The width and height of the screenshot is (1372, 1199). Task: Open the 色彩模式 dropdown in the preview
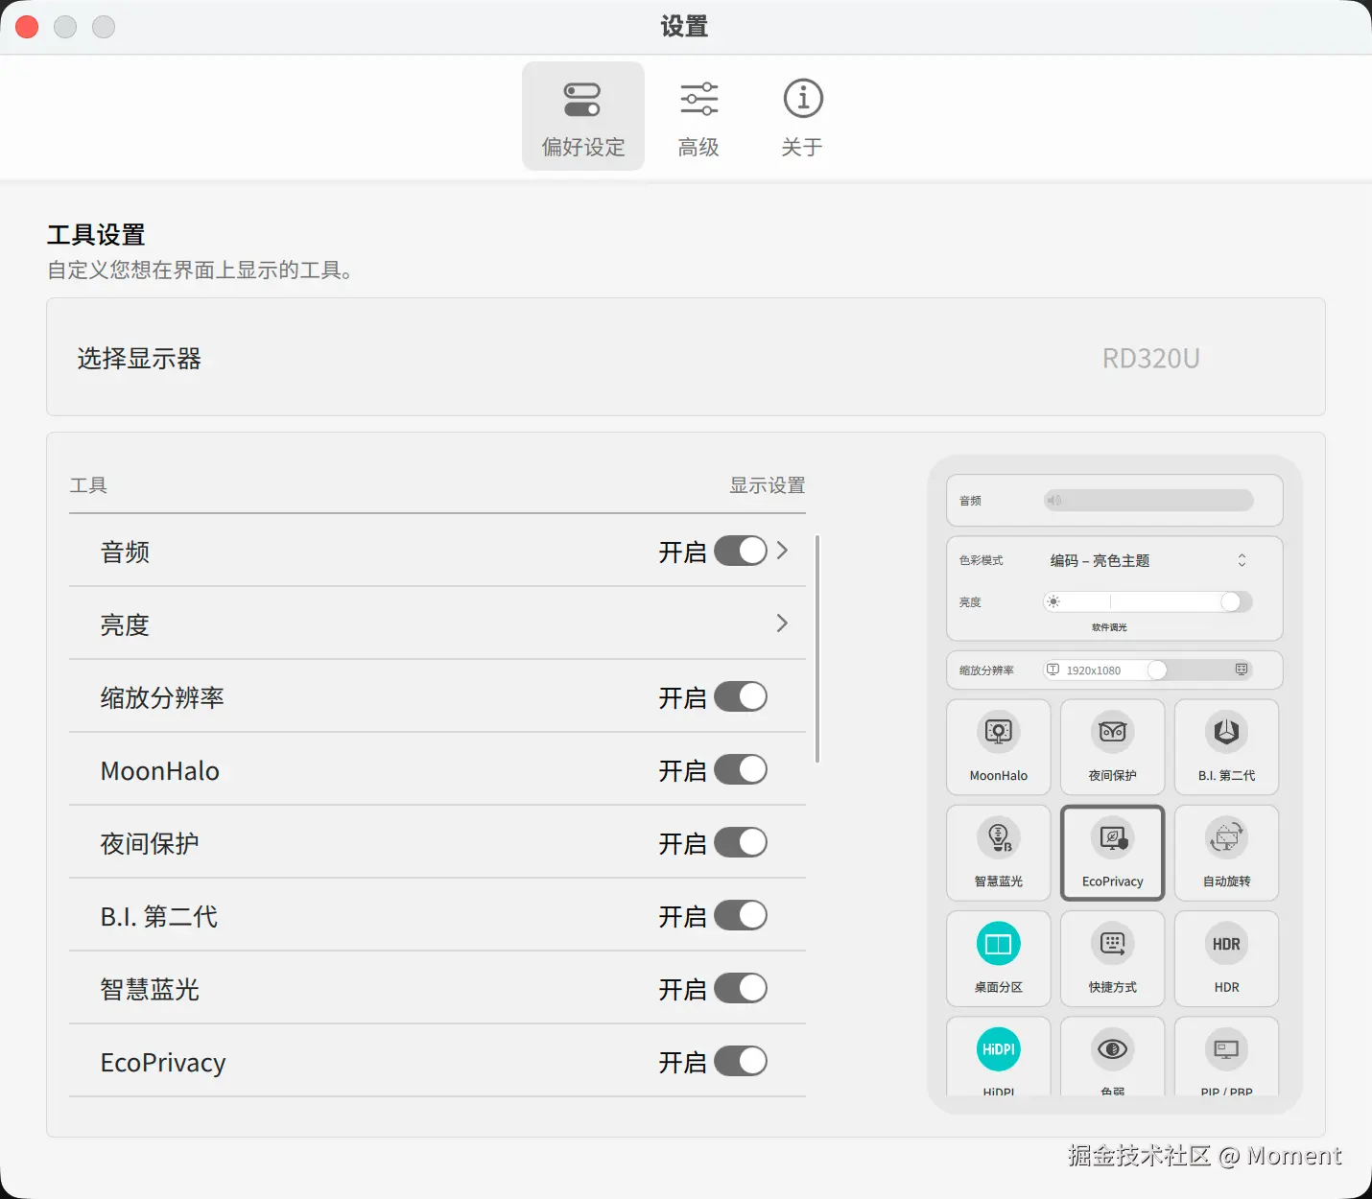coord(1147,560)
